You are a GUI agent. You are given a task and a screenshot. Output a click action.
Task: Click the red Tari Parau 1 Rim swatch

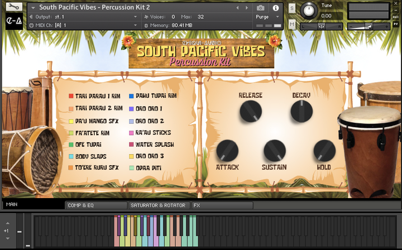coord(71,96)
